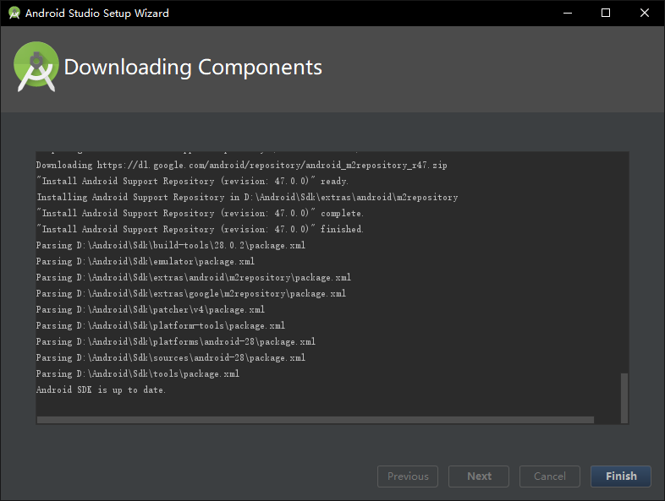Click the vertical scrollbar thumb of log
665x501 pixels.
coord(624,398)
